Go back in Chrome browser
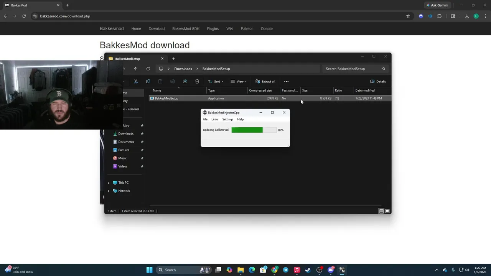The height and width of the screenshot is (276, 491). click(x=5, y=16)
